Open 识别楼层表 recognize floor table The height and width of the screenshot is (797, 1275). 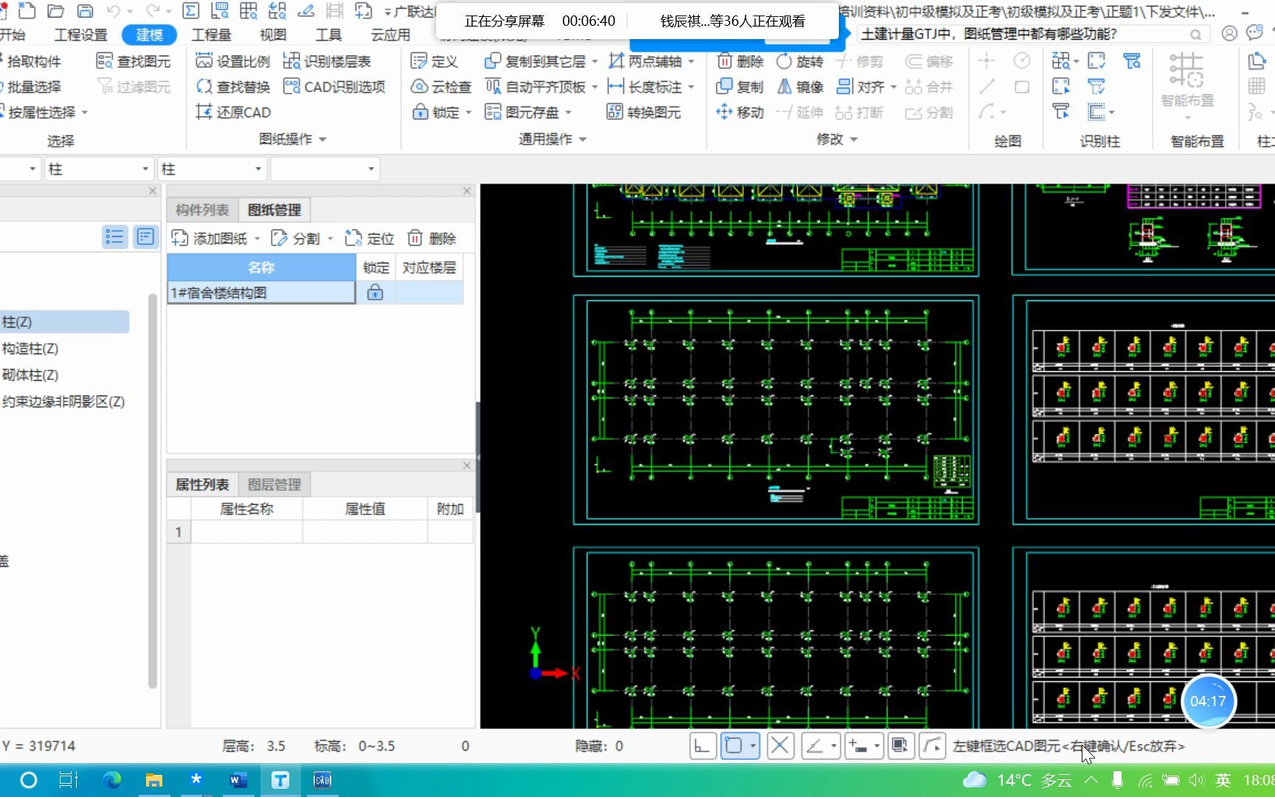[327, 61]
